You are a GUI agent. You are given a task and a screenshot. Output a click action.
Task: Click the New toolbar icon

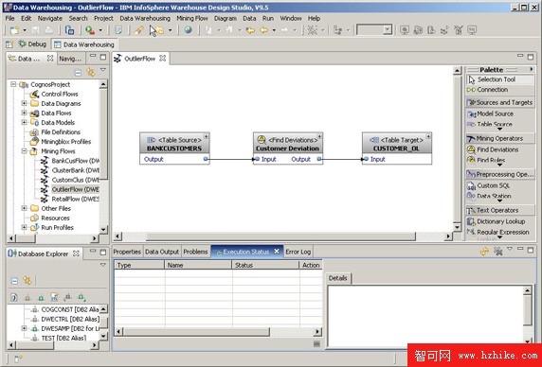[x=14, y=30]
